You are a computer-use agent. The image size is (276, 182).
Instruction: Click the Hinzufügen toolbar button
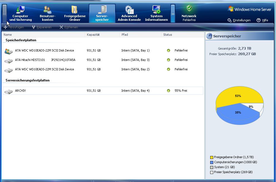coord(14,27)
